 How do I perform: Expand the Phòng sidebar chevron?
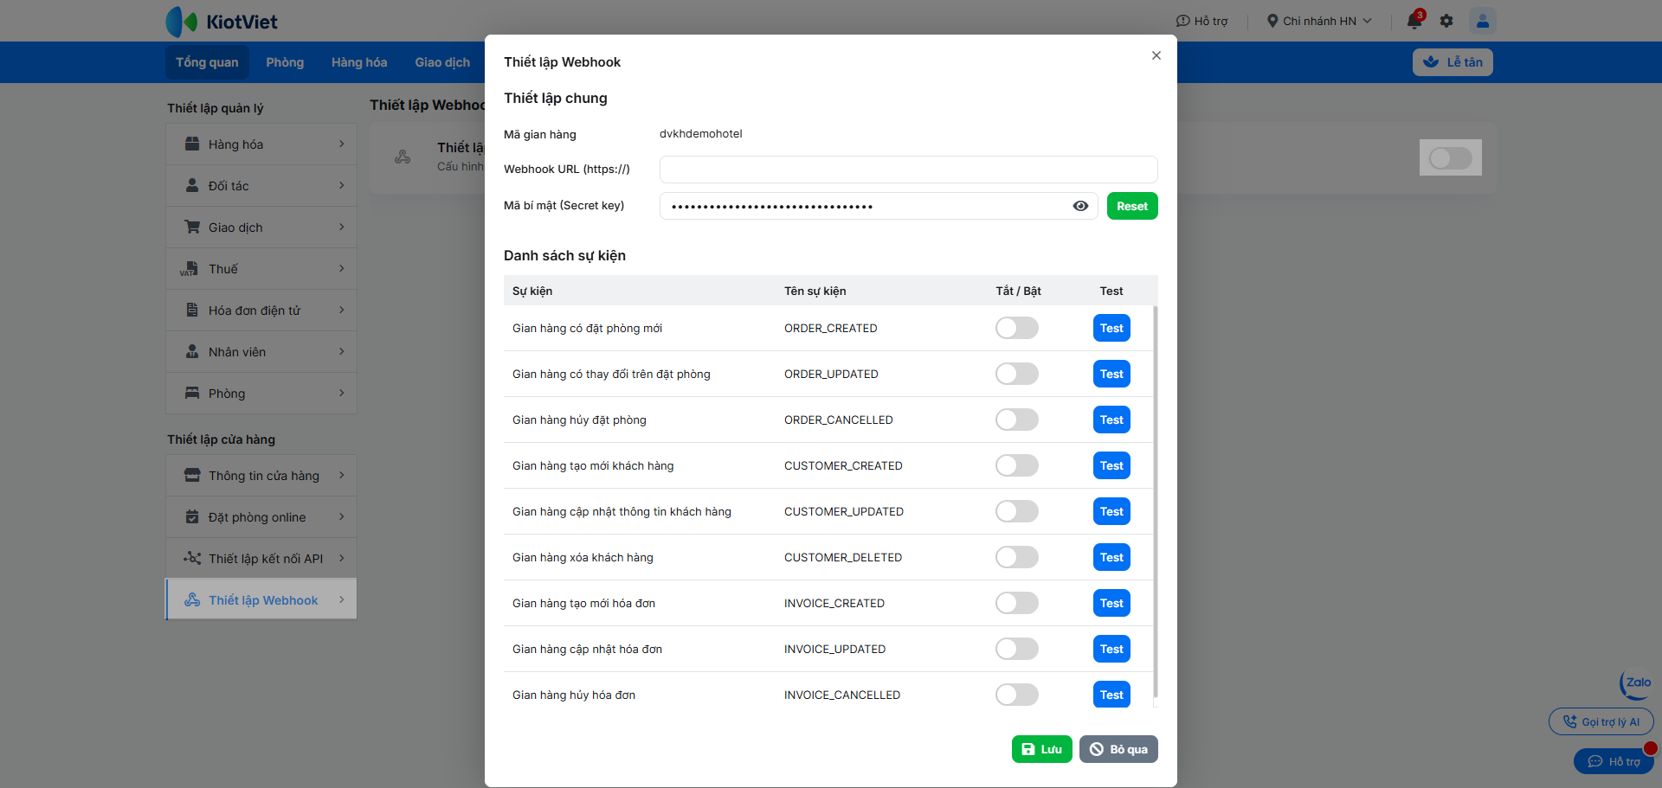point(342,393)
